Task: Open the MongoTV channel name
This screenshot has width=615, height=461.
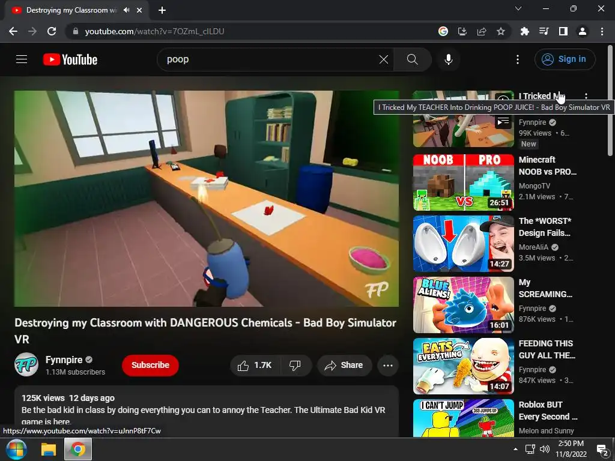Action: pos(534,186)
